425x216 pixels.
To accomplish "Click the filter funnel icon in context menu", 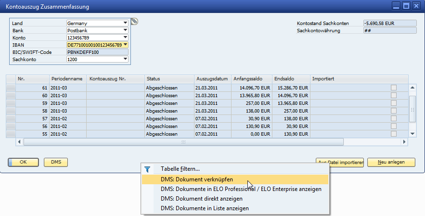I will pyautogui.click(x=147, y=169).
